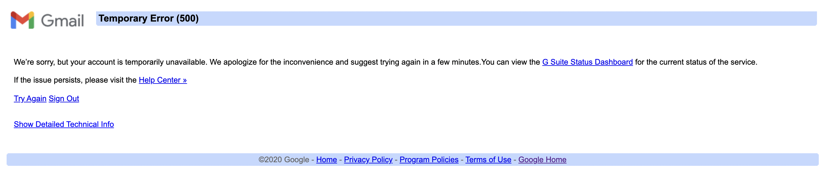Open the G Suite Status Dashboard link
This screenshot has height=179, width=835.
coord(587,62)
